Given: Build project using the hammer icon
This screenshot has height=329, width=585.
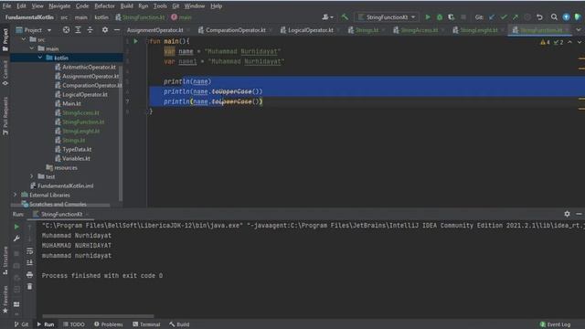Looking at the screenshot, I should (345, 17).
